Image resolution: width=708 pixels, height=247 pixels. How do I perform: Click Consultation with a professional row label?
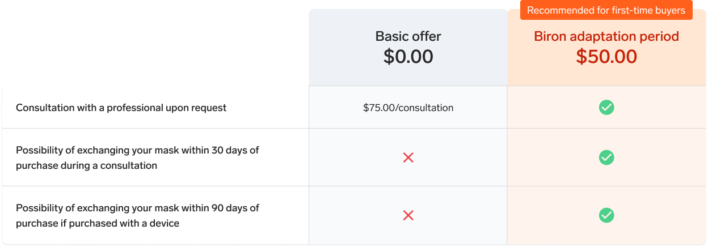[121, 108]
